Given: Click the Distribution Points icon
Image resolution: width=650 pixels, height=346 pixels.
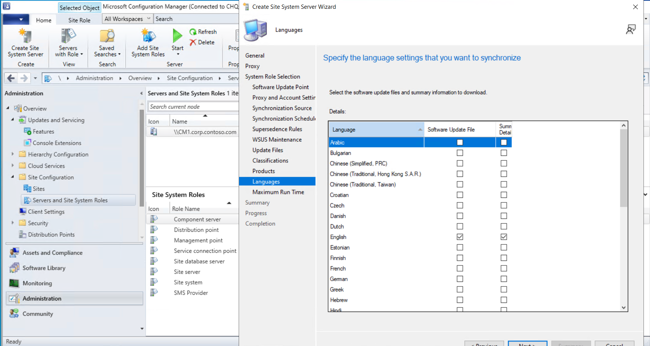Looking at the screenshot, I should click(x=23, y=234).
